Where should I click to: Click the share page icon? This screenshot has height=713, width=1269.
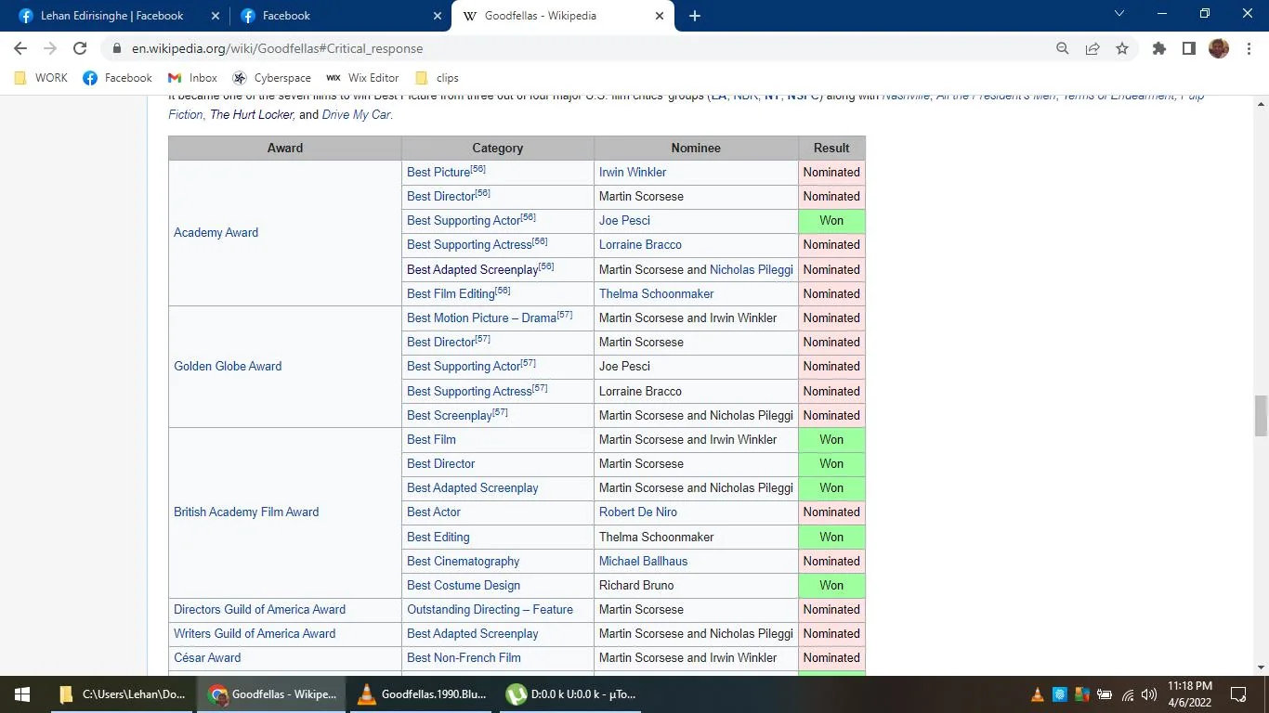pyautogui.click(x=1092, y=48)
